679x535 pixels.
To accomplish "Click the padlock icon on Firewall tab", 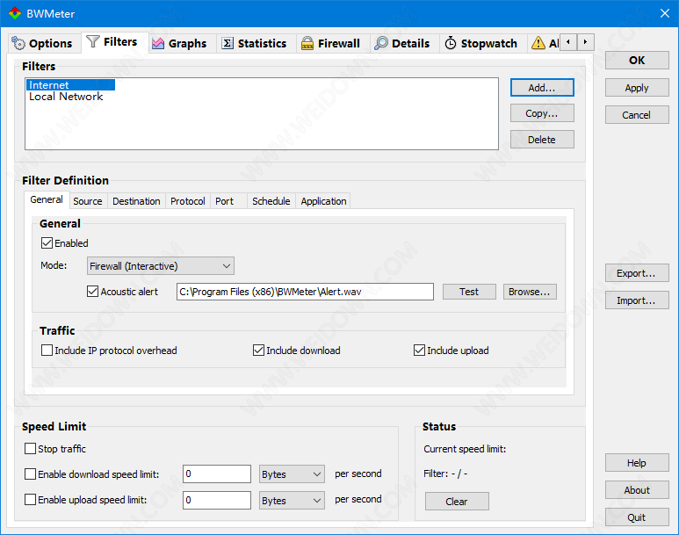I will (307, 43).
